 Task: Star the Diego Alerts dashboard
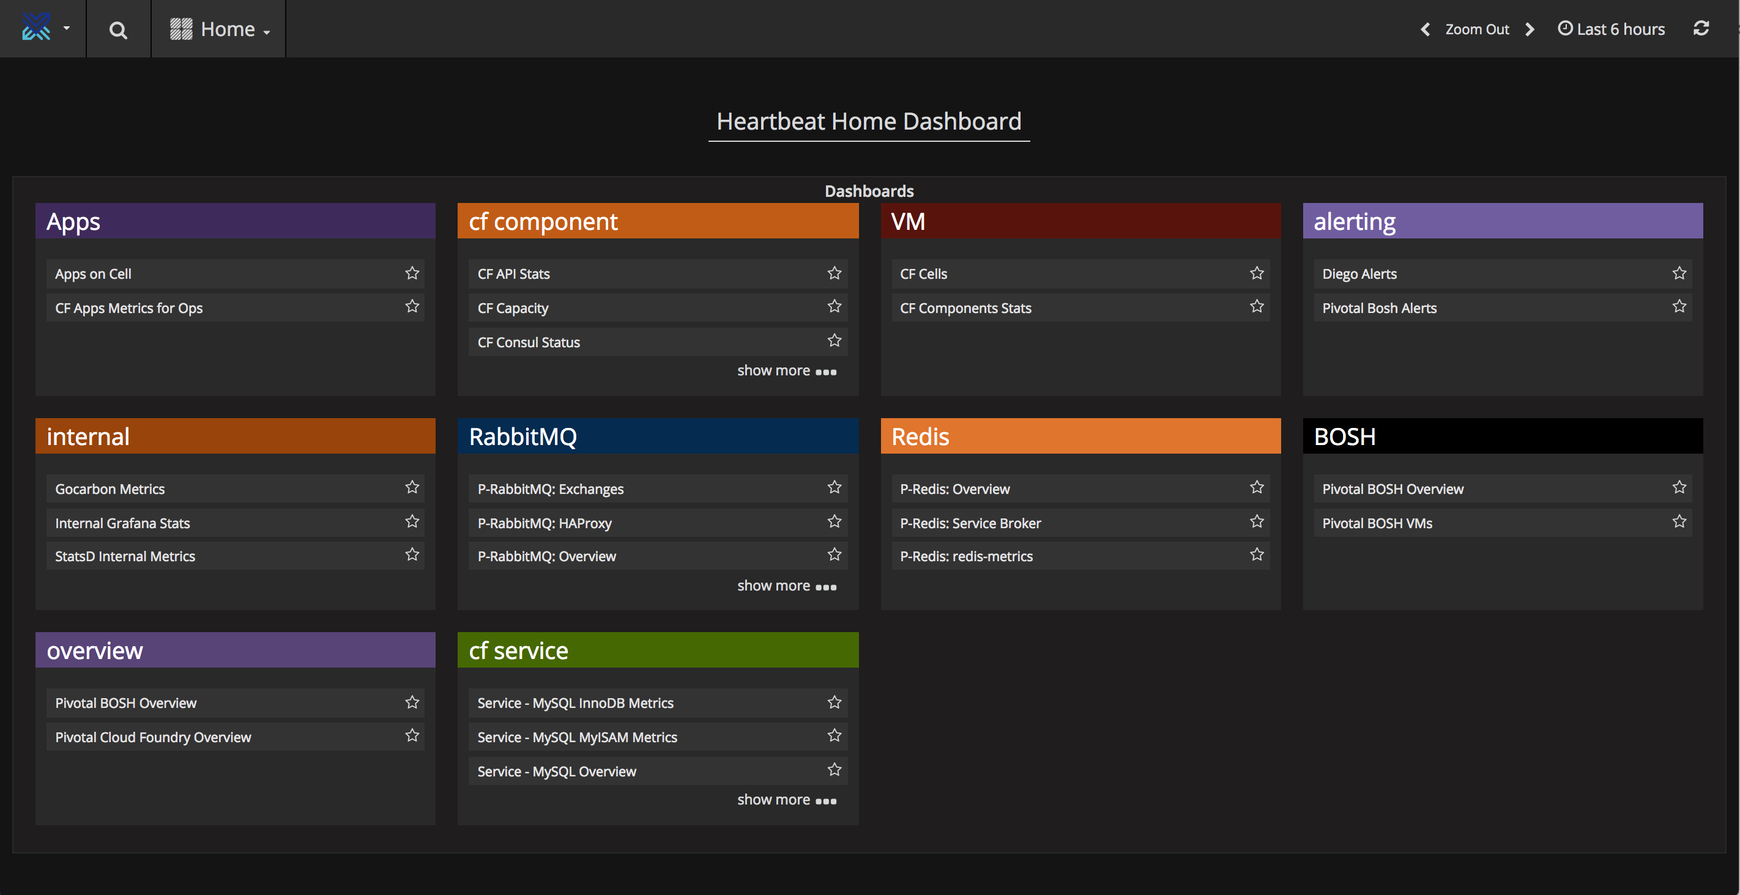pyautogui.click(x=1680, y=273)
